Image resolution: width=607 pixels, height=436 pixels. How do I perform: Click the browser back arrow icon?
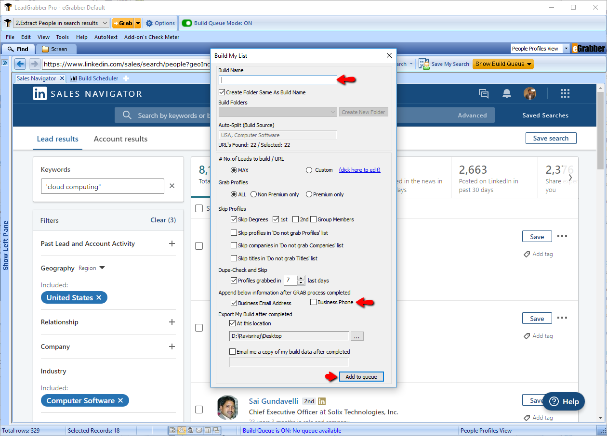pos(20,64)
